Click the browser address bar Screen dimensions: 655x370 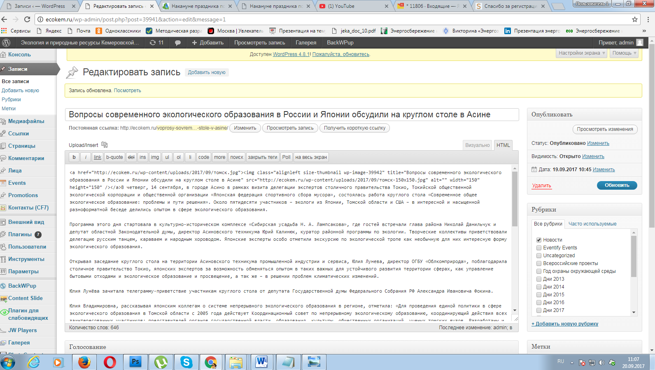pos(333,19)
